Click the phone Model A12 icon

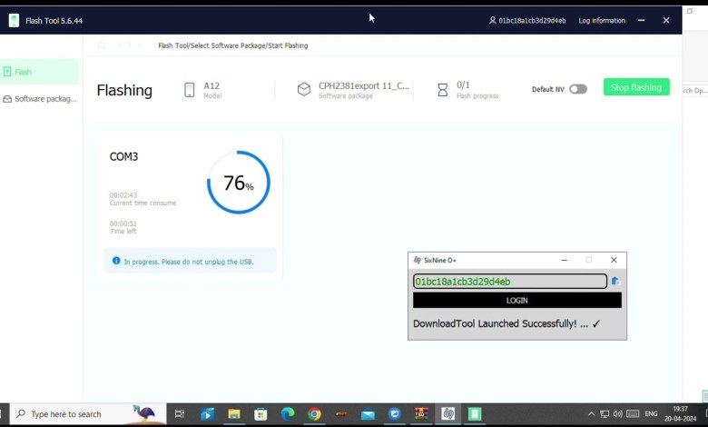(190, 90)
